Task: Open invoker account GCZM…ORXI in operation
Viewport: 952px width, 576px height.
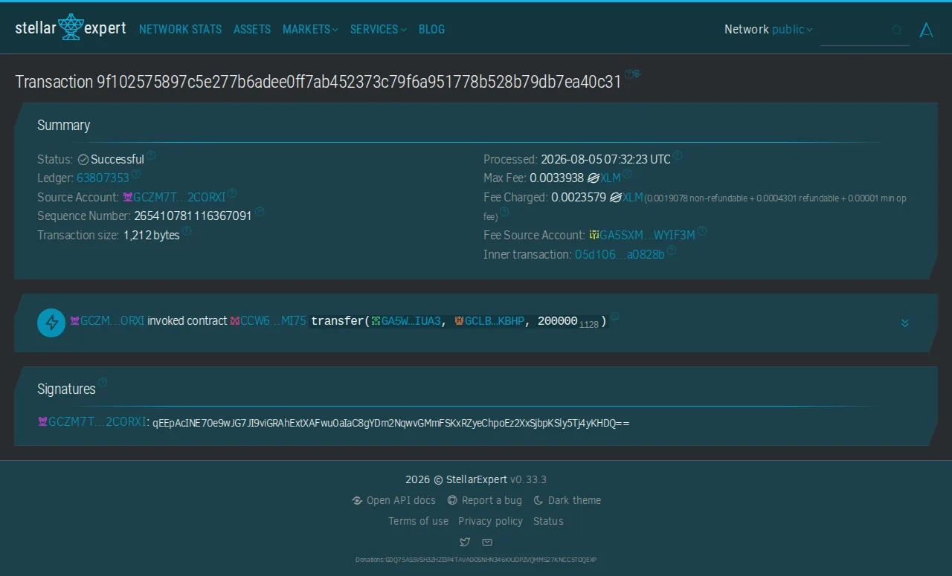Action: coord(112,321)
